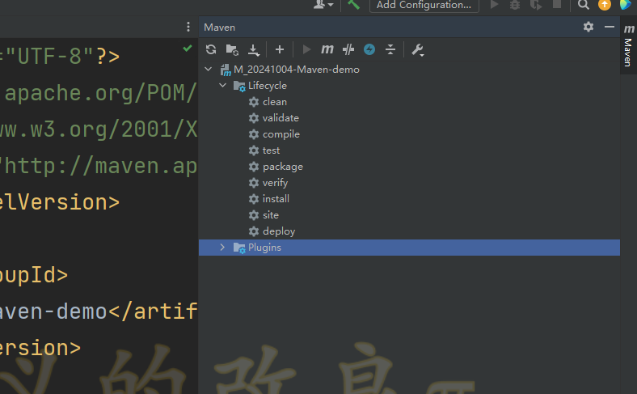The image size is (637, 394).
Task: Expand the Plugins folder
Action: 222,248
